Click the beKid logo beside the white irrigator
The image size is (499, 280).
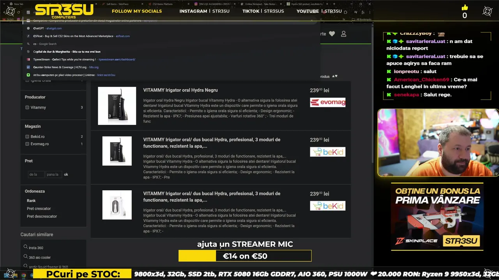tap(327, 206)
